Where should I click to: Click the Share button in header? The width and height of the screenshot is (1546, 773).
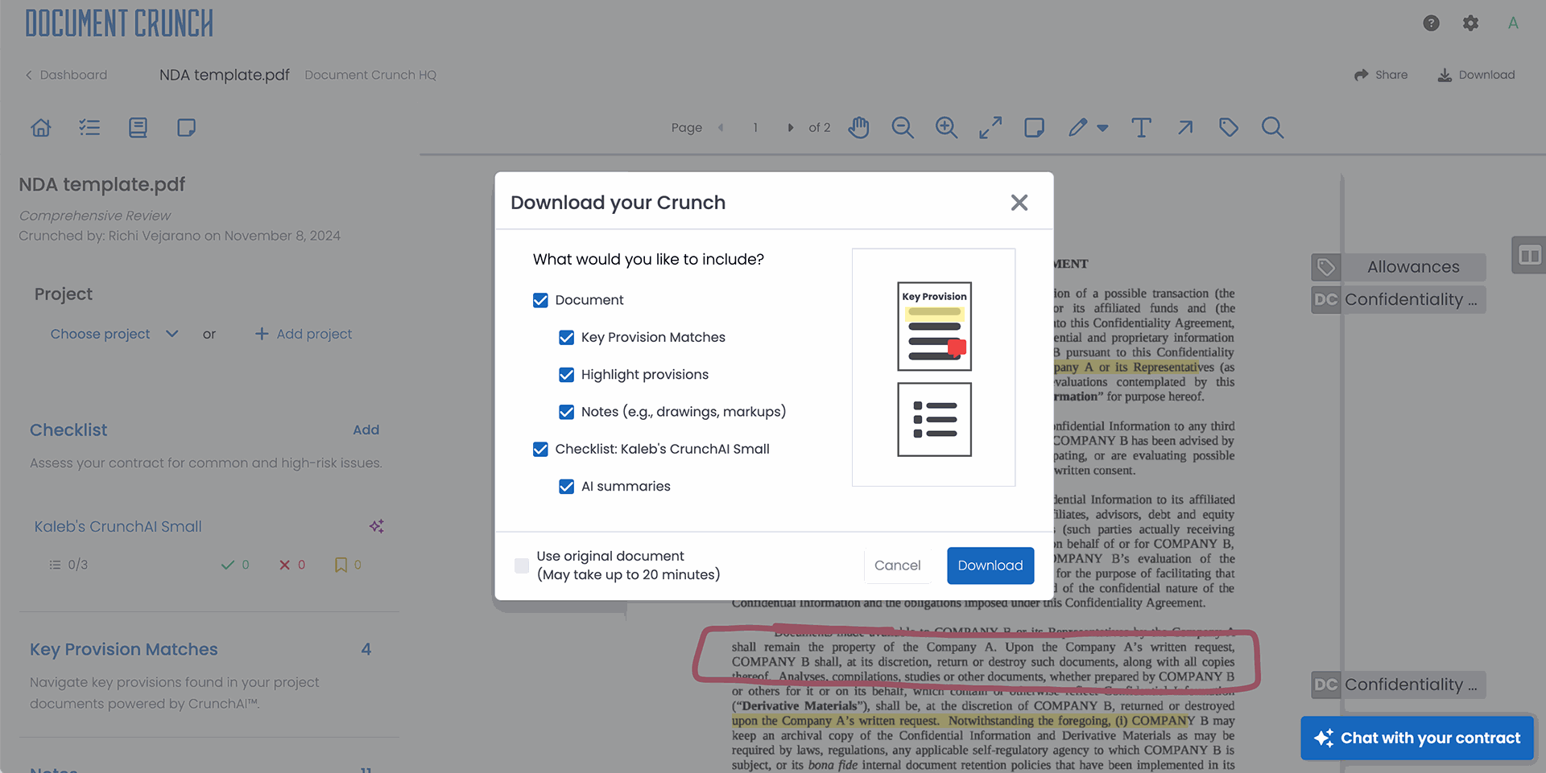(x=1381, y=75)
